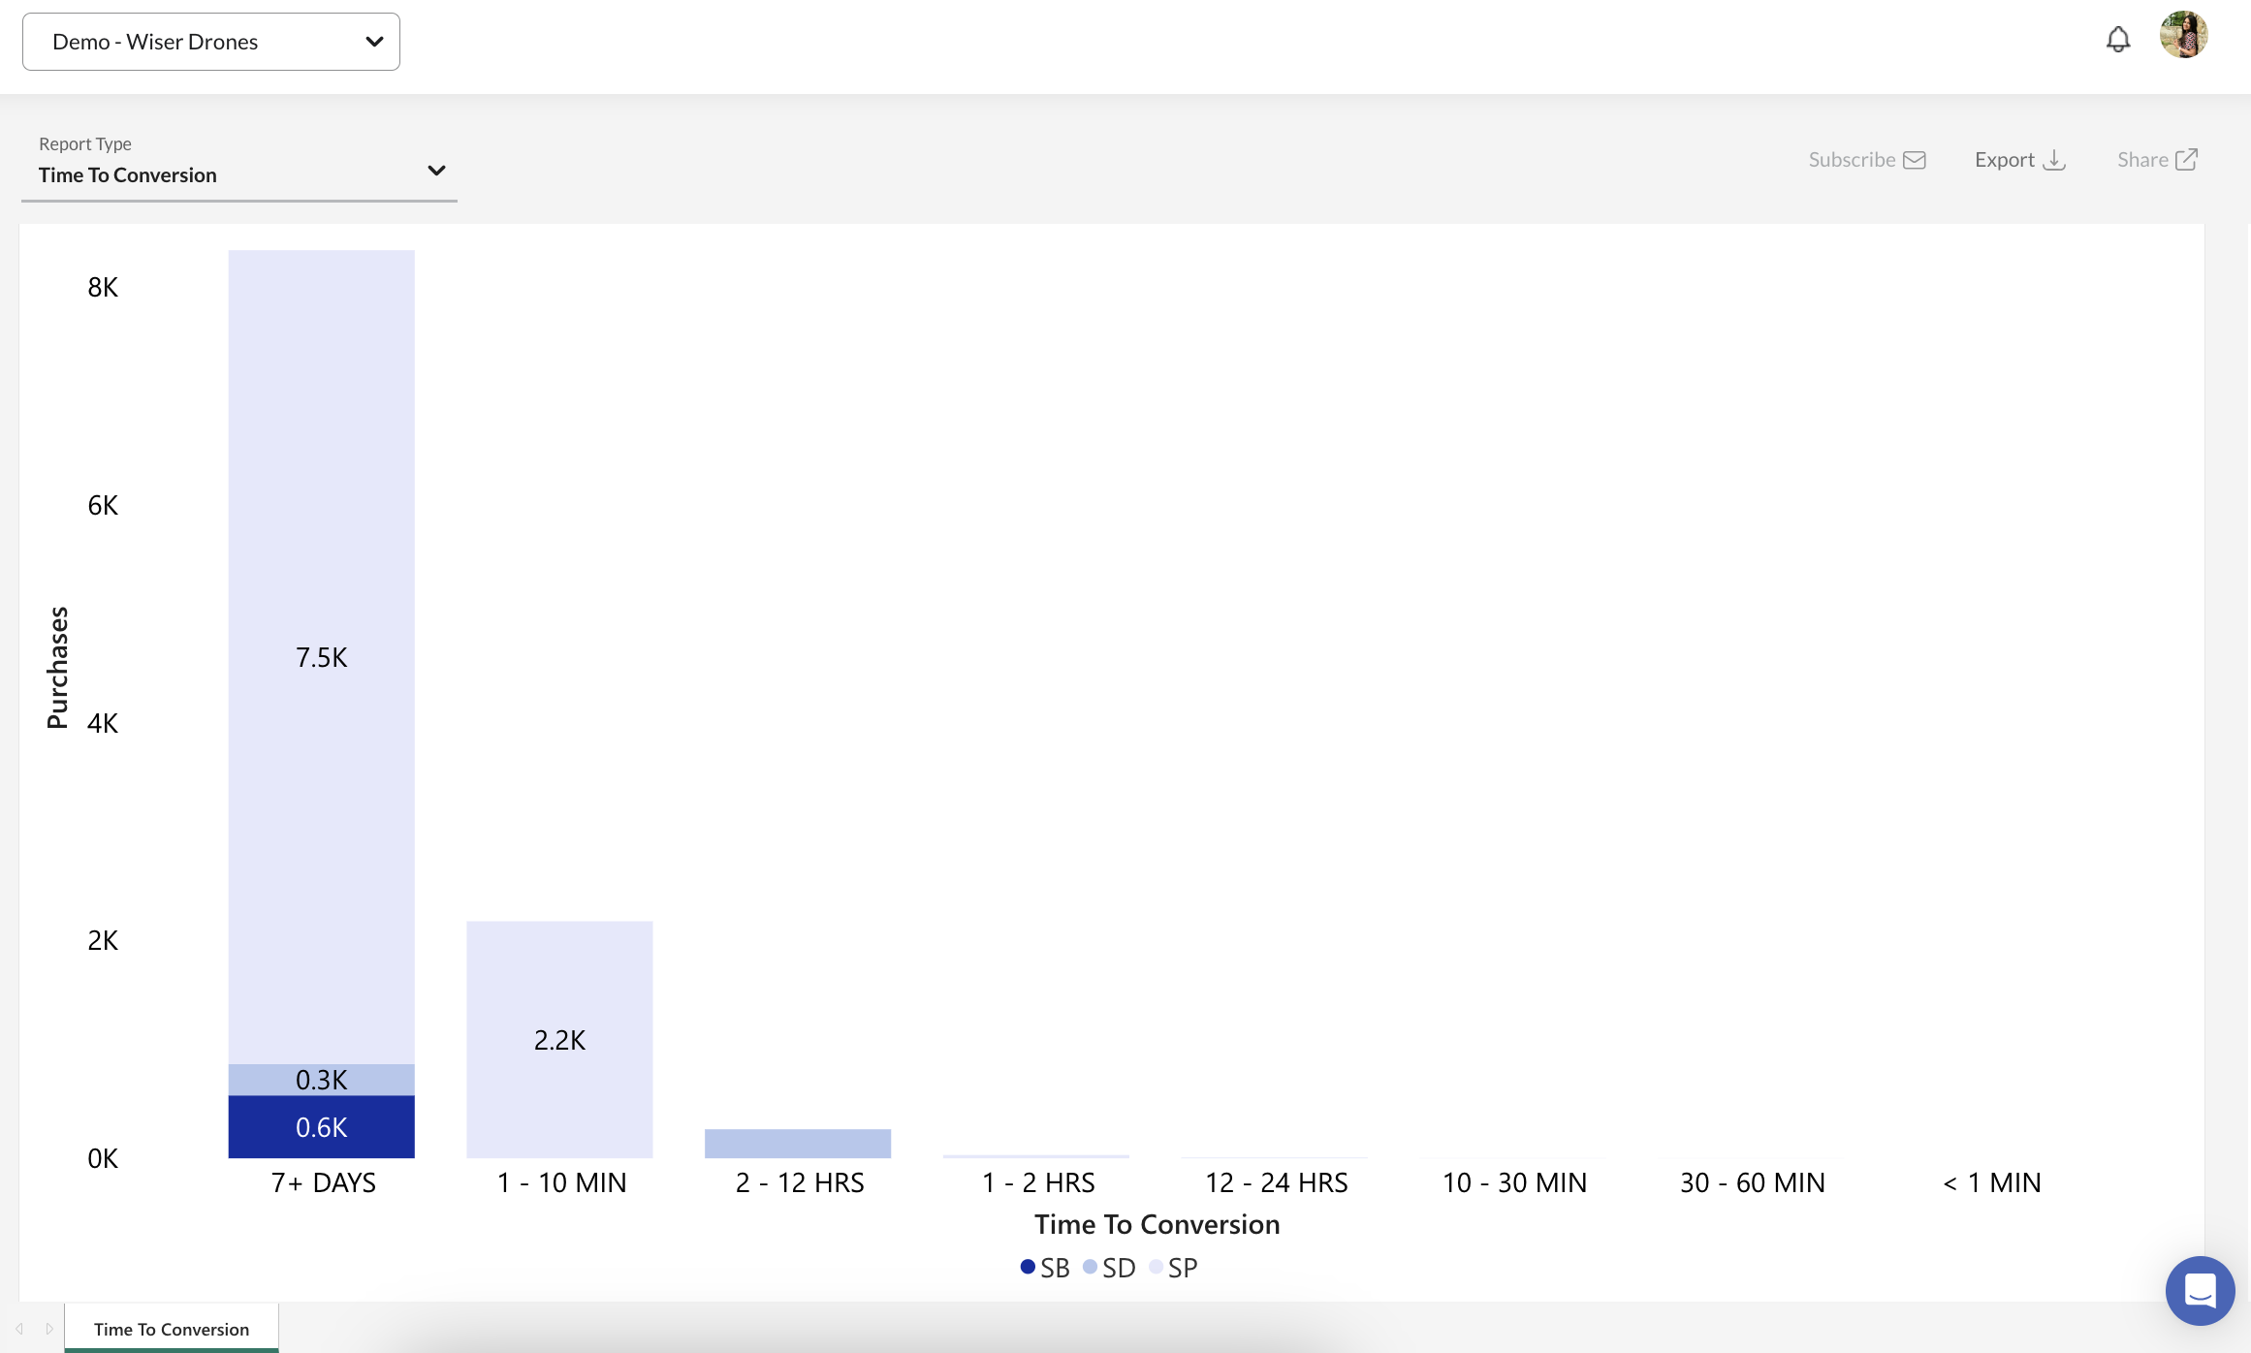The width and height of the screenshot is (2251, 1353).
Task: Click the Export download icon
Action: tap(2054, 160)
